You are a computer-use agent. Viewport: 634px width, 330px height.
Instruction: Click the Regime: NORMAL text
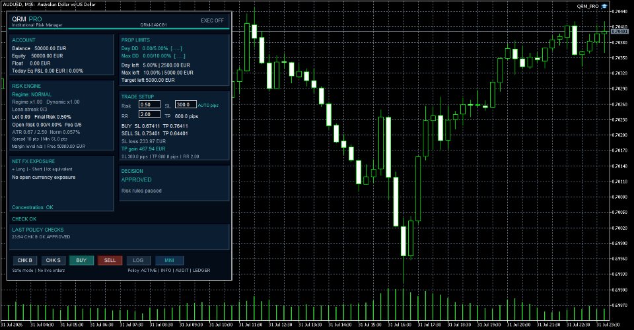click(x=32, y=94)
